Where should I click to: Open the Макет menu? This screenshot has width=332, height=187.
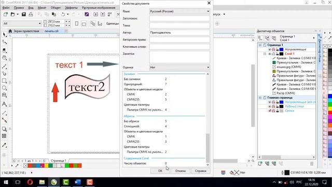[x=42, y=8]
